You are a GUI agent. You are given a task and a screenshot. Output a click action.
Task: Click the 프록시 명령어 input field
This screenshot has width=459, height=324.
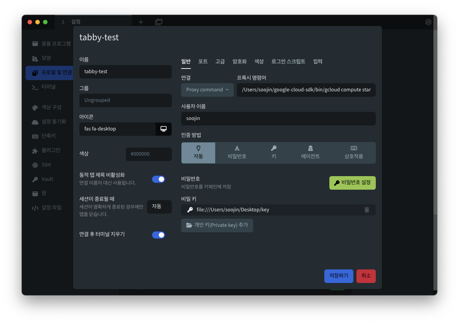click(306, 90)
